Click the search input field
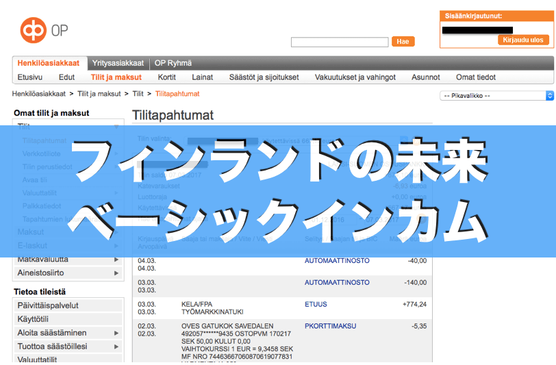 [340, 42]
